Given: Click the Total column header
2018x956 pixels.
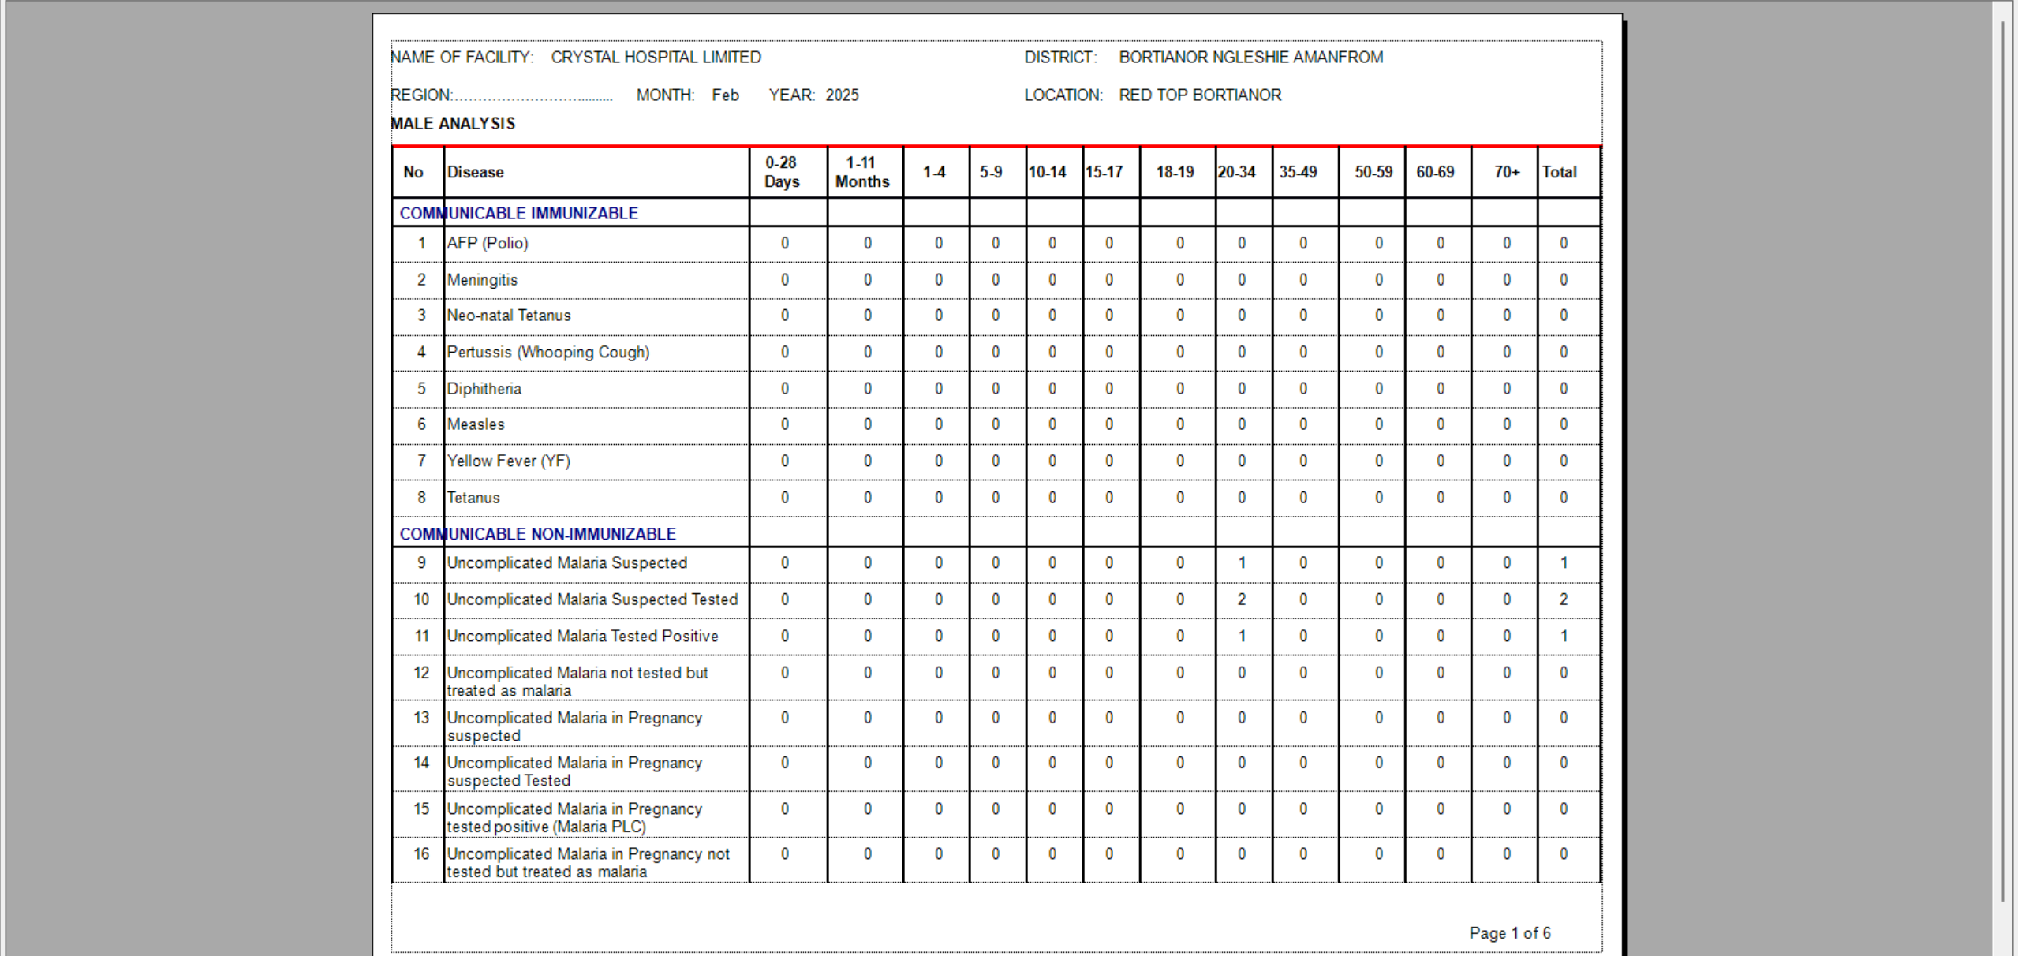Looking at the screenshot, I should tap(1560, 172).
